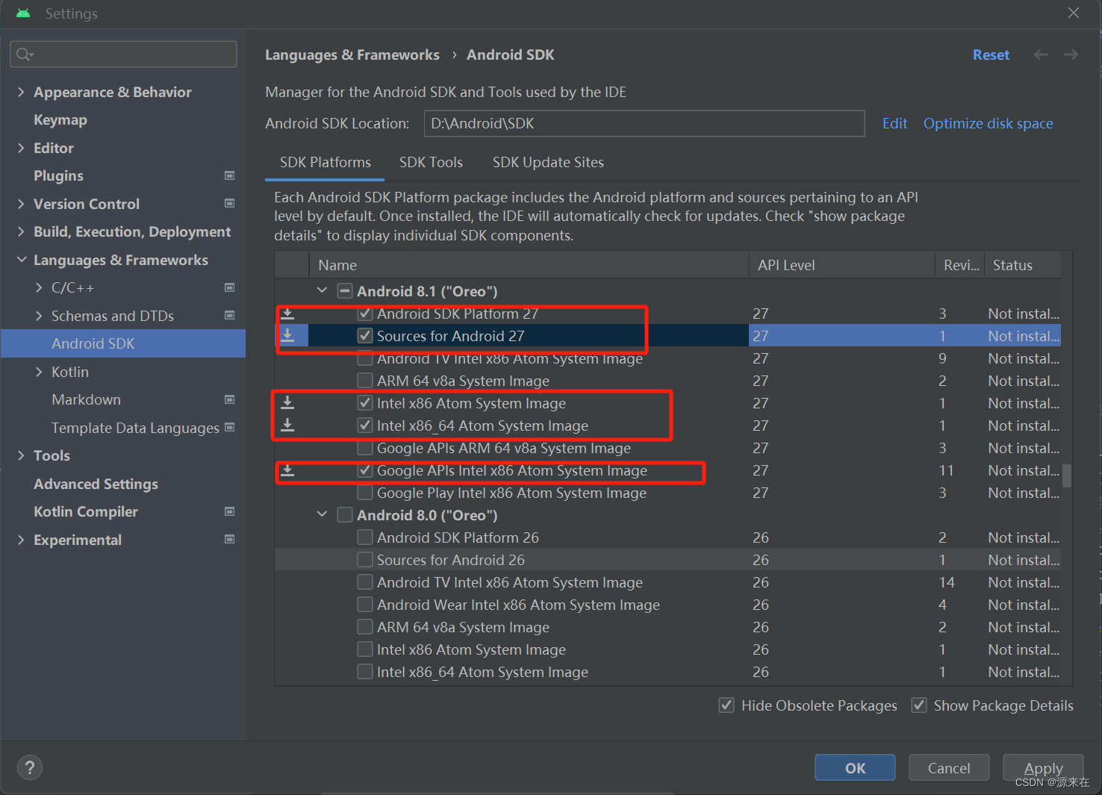
Task: Click the Version Control project-settings marker icon
Action: (x=230, y=203)
